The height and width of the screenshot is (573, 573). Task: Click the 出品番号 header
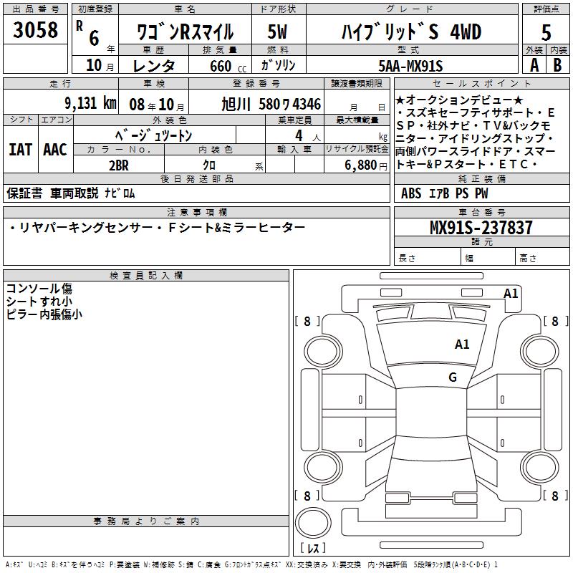(x=35, y=9)
